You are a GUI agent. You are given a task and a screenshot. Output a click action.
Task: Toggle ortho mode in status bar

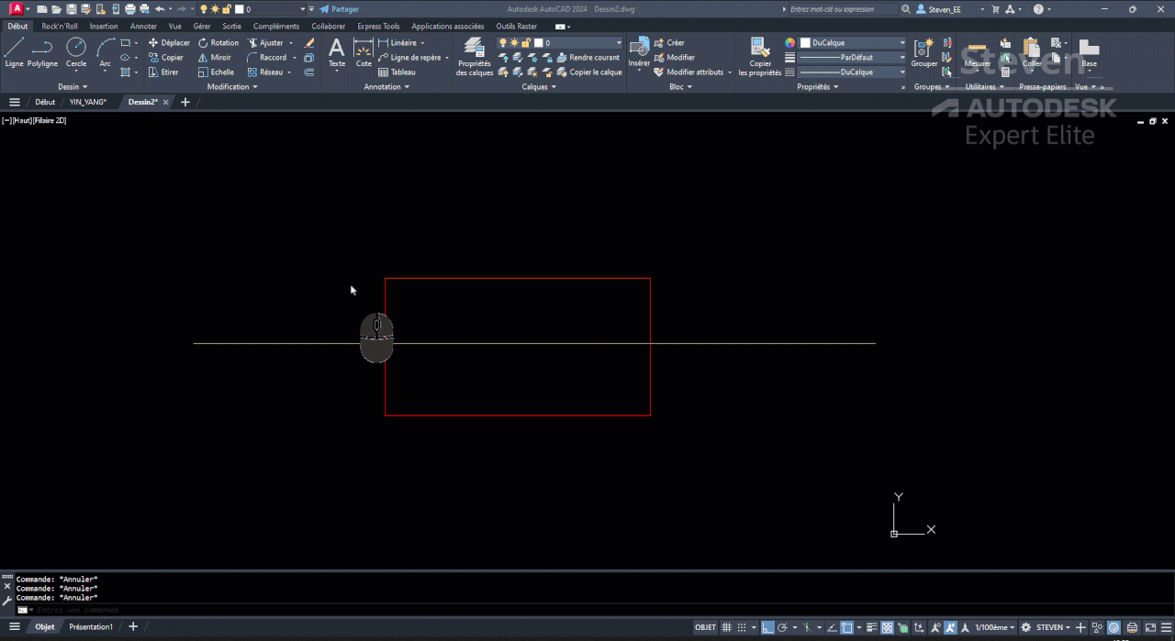[767, 628]
